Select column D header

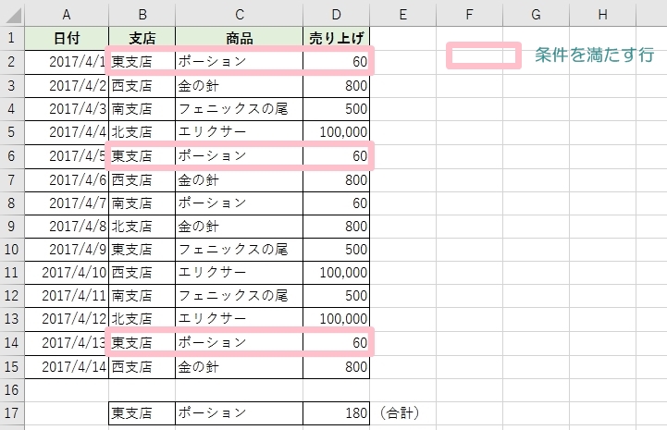click(x=336, y=15)
